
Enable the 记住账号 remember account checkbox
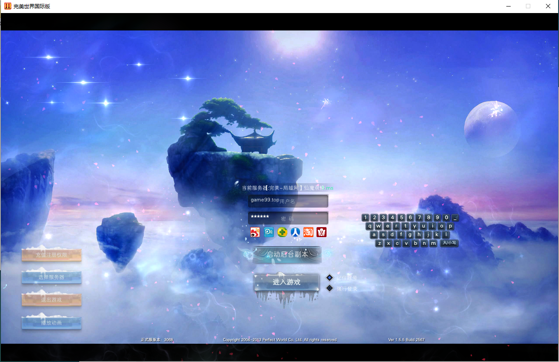click(330, 278)
